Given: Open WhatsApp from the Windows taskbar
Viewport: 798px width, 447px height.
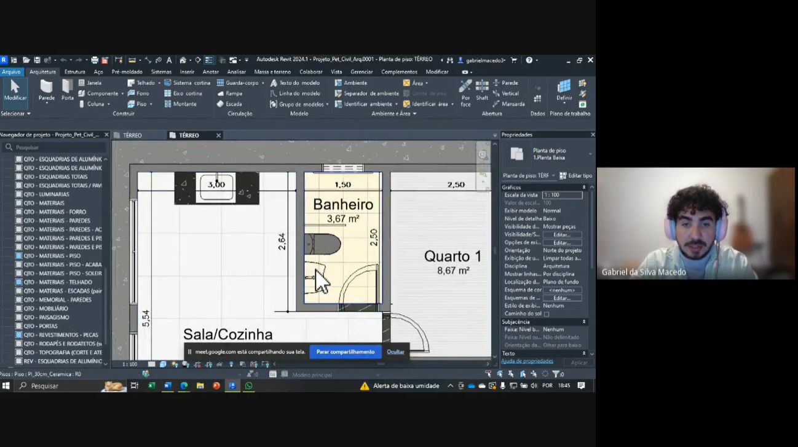Looking at the screenshot, I should pyautogui.click(x=248, y=386).
